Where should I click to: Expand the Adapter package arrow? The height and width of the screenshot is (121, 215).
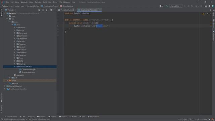pyautogui.click(x=15, y=27)
